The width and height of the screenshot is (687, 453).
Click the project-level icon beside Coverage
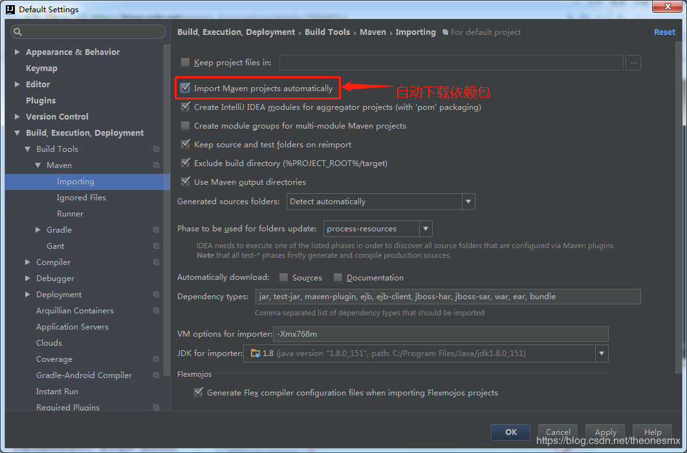(156, 359)
